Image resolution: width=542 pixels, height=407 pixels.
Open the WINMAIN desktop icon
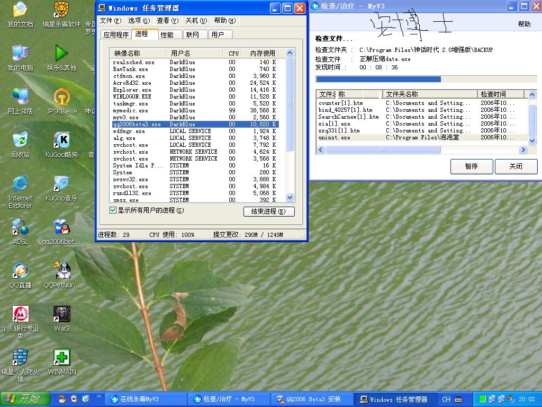coord(62,358)
